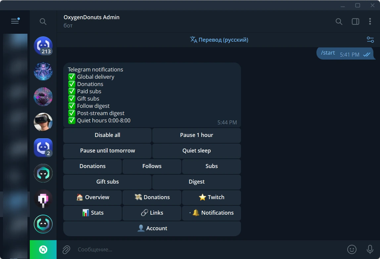The image size is (380, 259).
Task: Click the Pause 1 hour button
Action: point(197,135)
